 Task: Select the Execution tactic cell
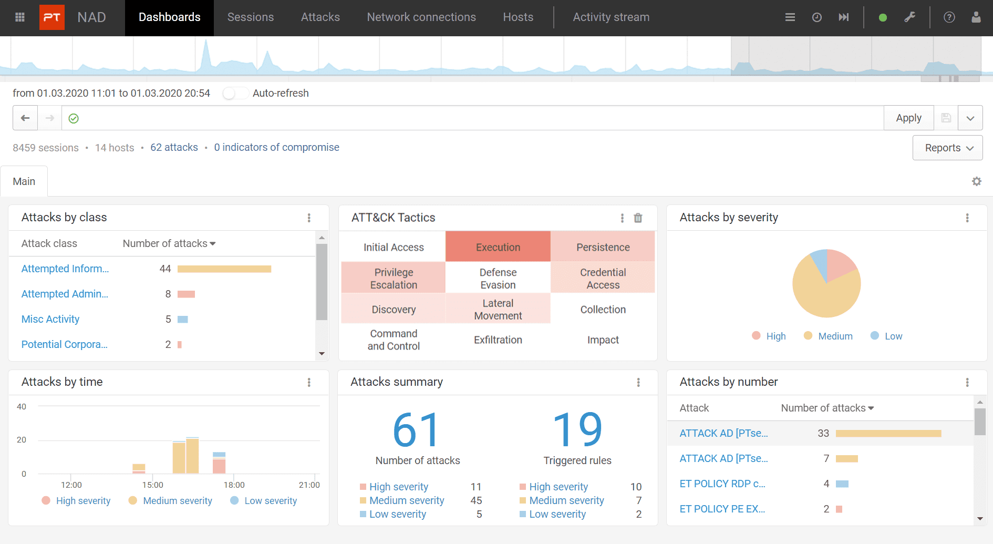(x=498, y=247)
